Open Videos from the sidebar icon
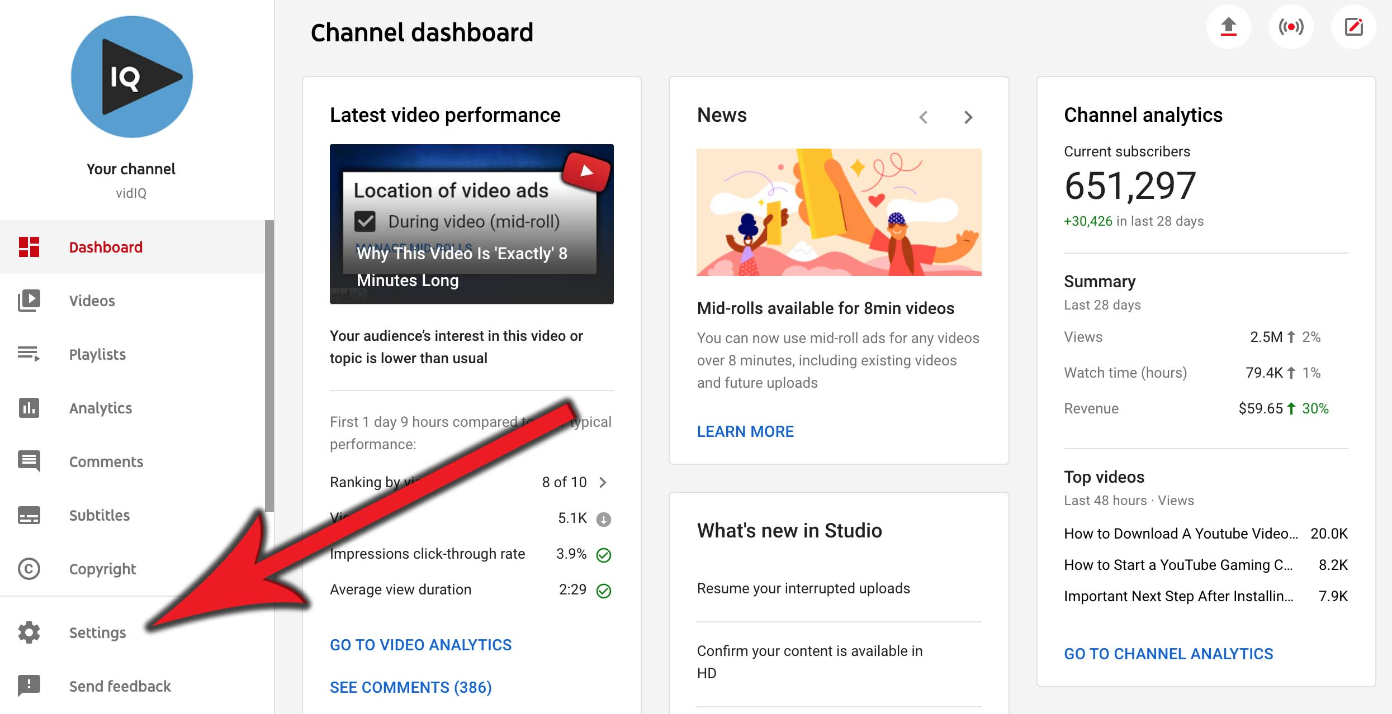The height and width of the screenshot is (714, 1392). [29, 301]
